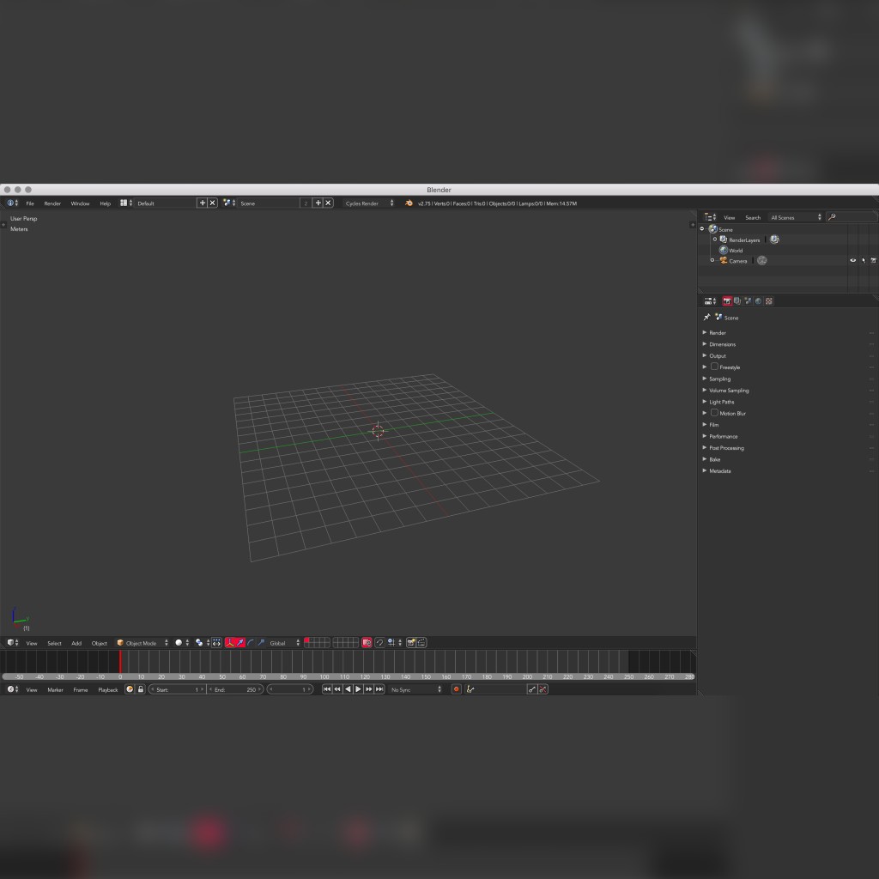This screenshot has width=879, height=879.
Task: Open the Render menu in top header
Action: click(x=52, y=203)
